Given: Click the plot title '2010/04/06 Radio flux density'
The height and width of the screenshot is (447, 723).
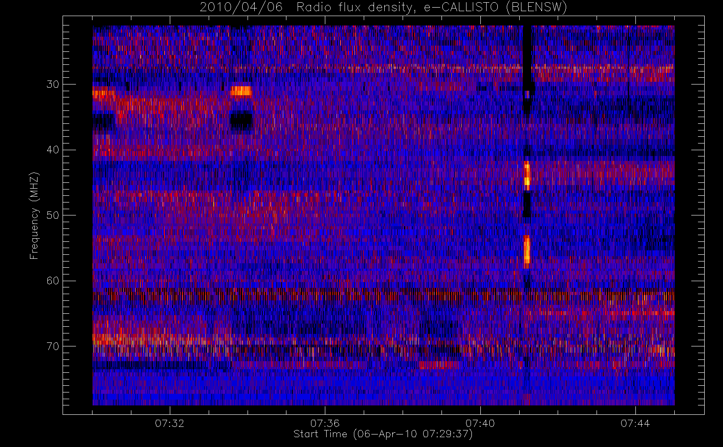Looking at the screenshot, I should click(383, 8).
